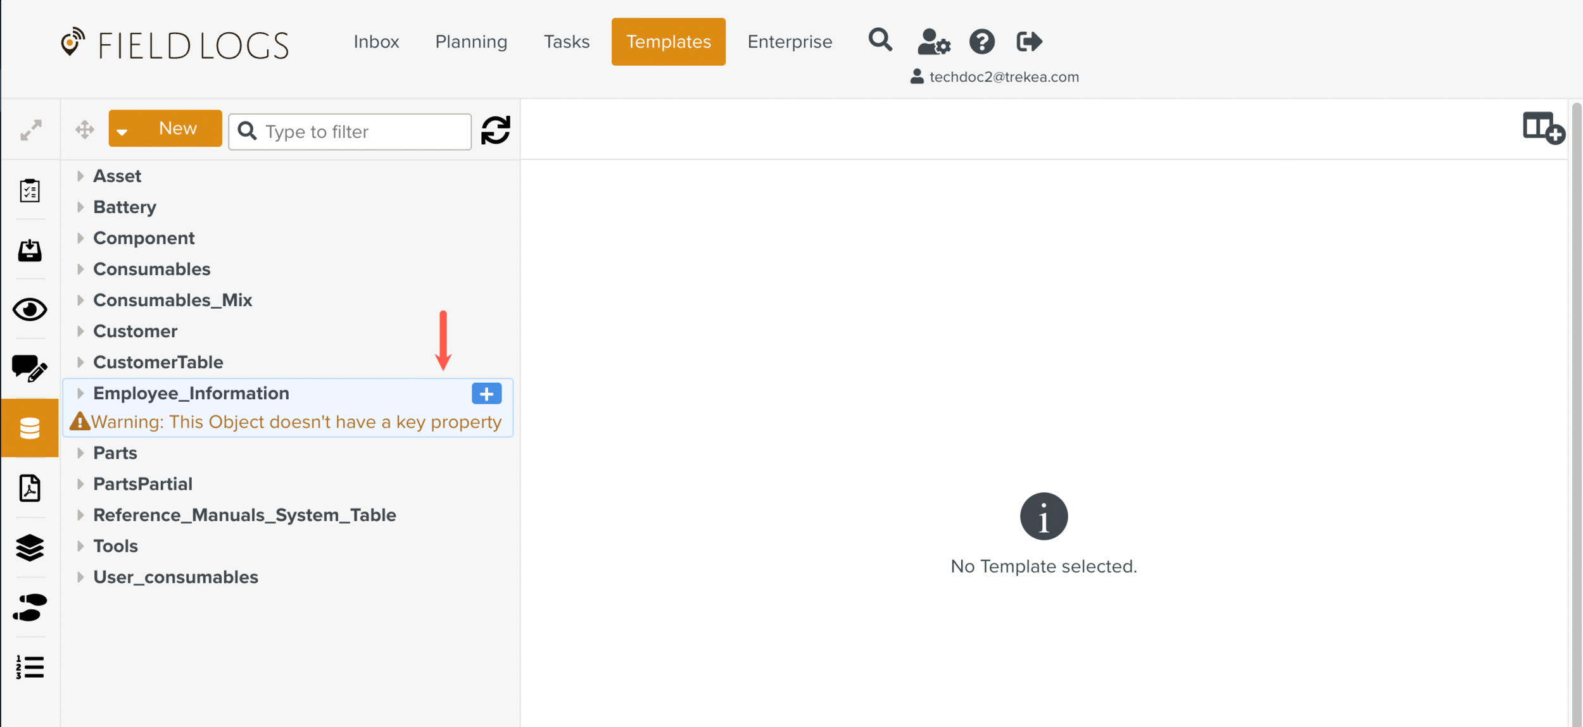The height and width of the screenshot is (727, 1583).
Task: Toggle the expand panel arrows icon
Action: pyautogui.click(x=30, y=130)
